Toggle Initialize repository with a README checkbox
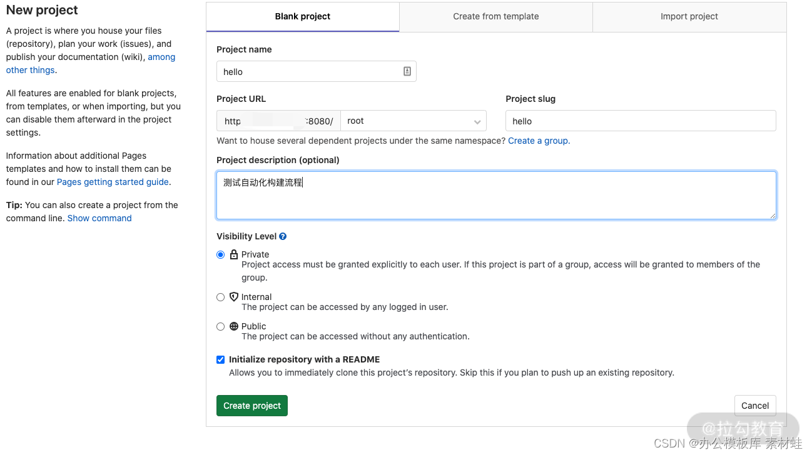Image resolution: width=812 pixels, height=455 pixels. (220, 359)
